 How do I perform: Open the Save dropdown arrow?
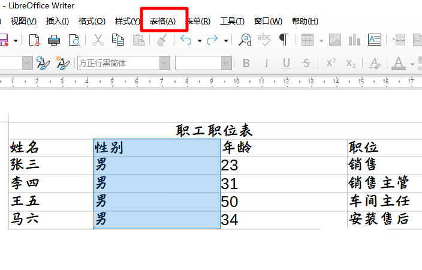click(x=16, y=41)
